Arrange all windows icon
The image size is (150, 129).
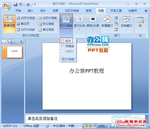(x=116, y=18)
